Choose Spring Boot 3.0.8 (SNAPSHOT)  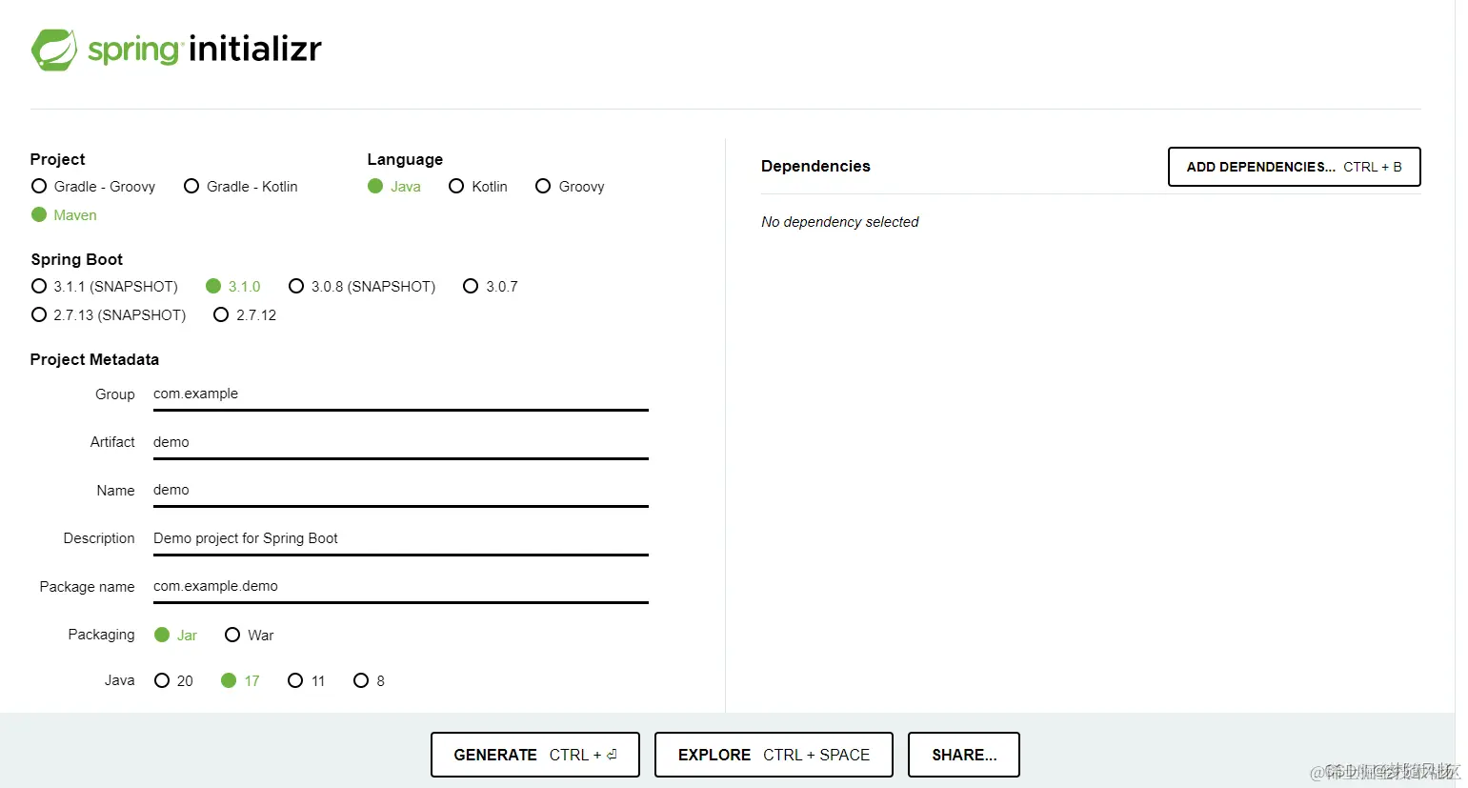pos(362,287)
